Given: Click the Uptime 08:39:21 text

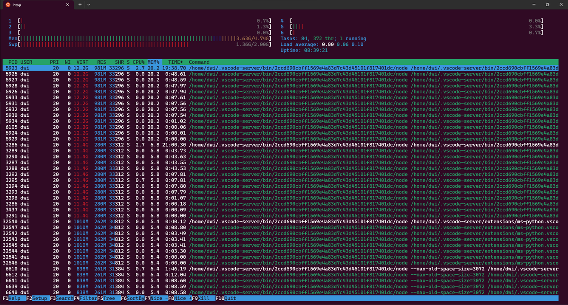Looking at the screenshot, I should pyautogui.click(x=304, y=50).
